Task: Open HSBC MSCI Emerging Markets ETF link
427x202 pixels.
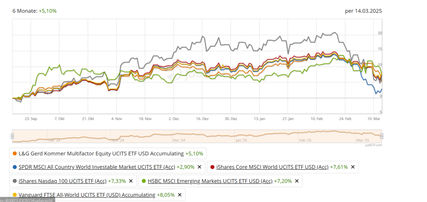Action: (210, 181)
